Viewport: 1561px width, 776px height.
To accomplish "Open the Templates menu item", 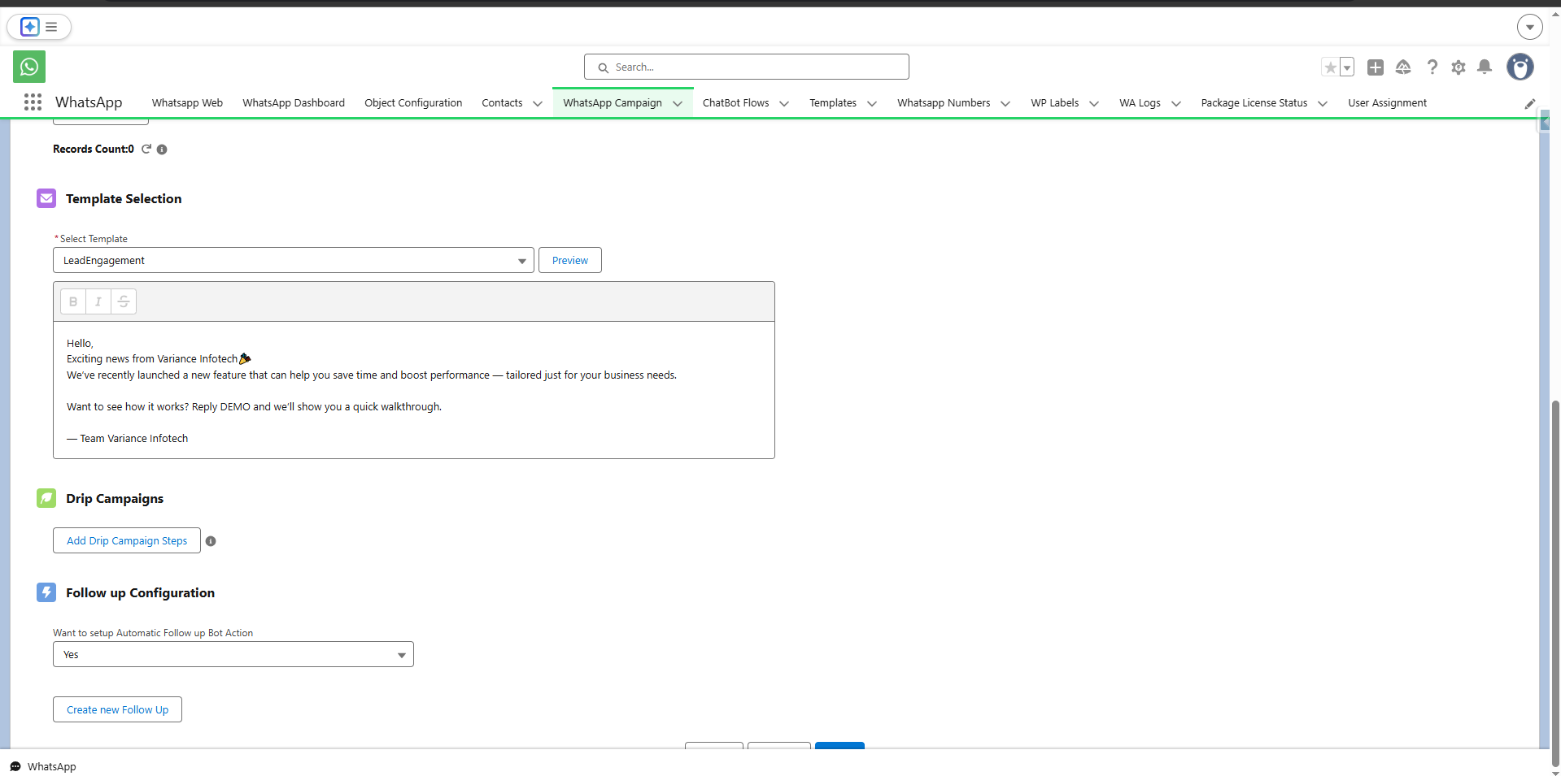I will [x=833, y=103].
